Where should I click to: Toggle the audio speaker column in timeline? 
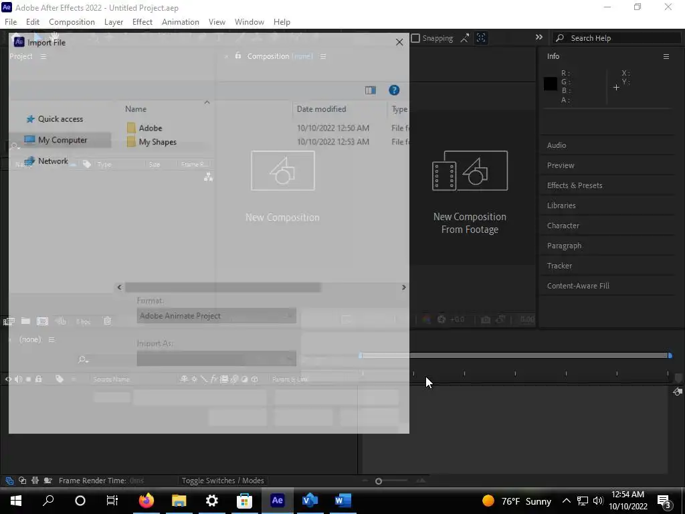pyautogui.click(x=18, y=379)
